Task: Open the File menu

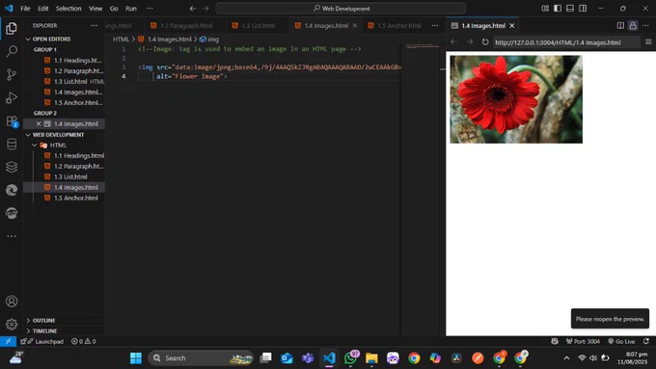Action: tap(25, 9)
